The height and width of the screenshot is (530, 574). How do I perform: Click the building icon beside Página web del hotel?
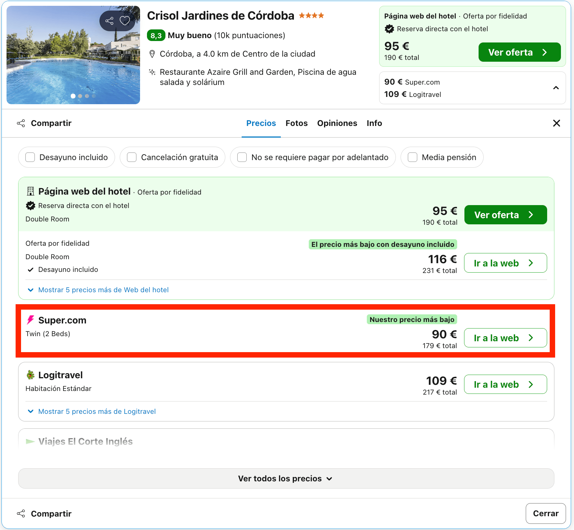click(30, 191)
